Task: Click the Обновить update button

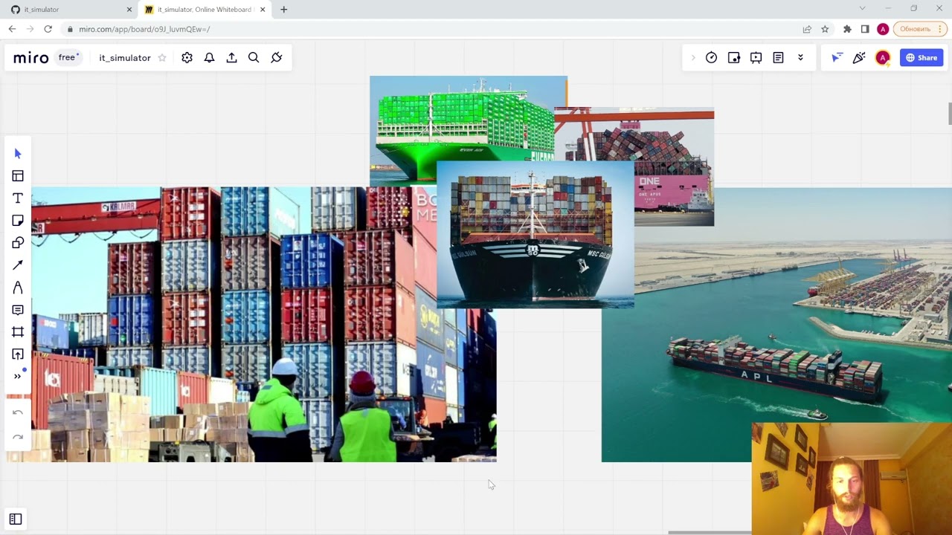Action: (919, 29)
